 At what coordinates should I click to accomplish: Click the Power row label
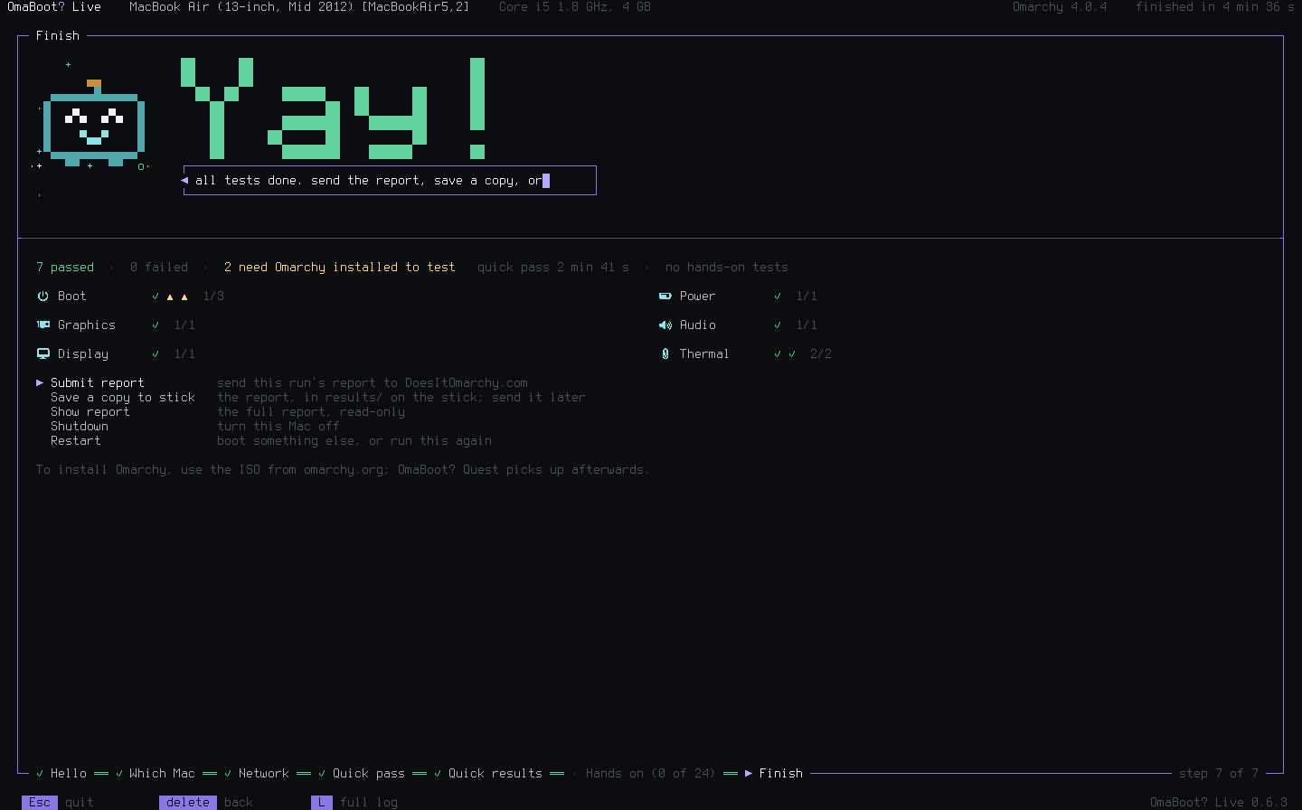tap(698, 296)
